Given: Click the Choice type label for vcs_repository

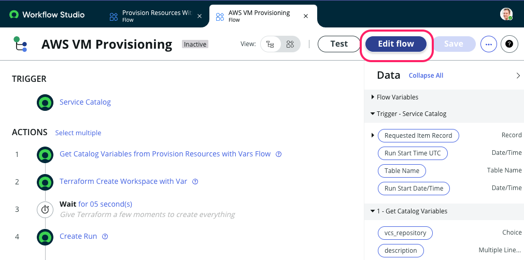Looking at the screenshot, I should coord(512,233).
